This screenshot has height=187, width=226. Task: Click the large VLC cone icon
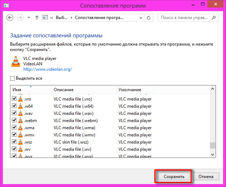(16, 61)
